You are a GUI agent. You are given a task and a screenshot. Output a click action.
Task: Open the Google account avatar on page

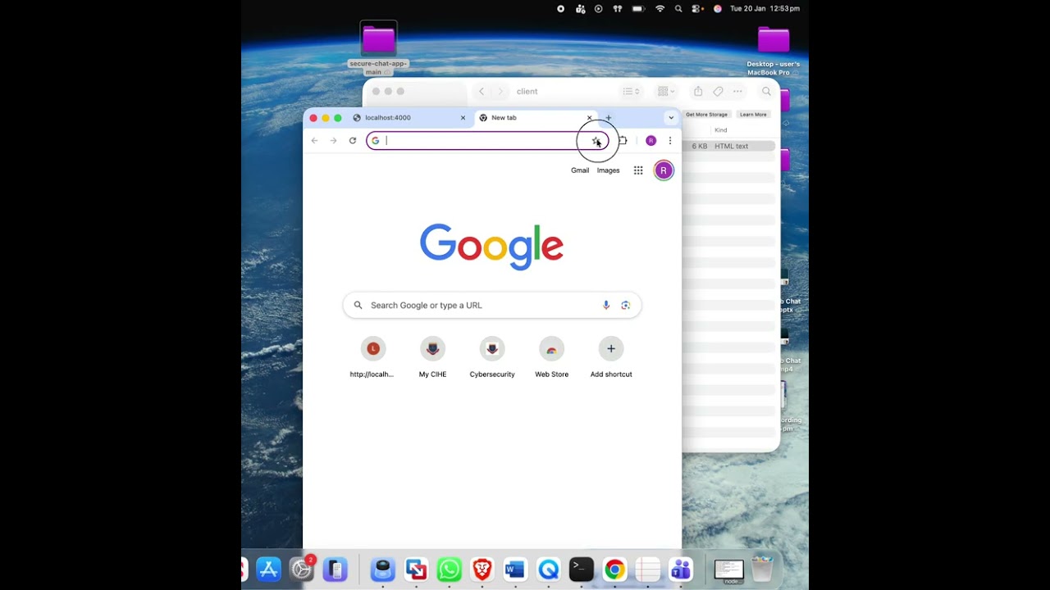pyautogui.click(x=664, y=170)
